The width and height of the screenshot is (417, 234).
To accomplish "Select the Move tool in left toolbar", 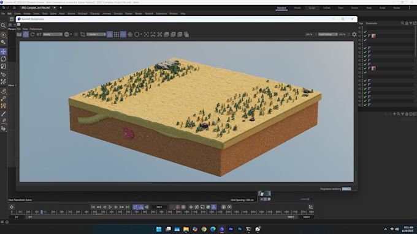I will point(4,51).
